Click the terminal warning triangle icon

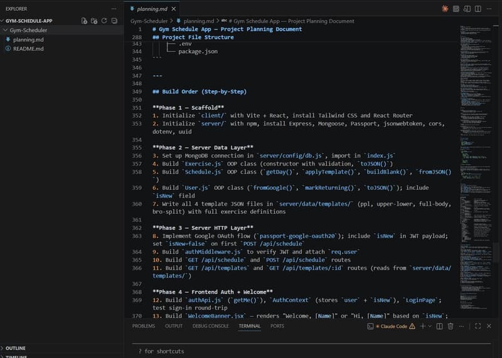[x=412, y=326]
